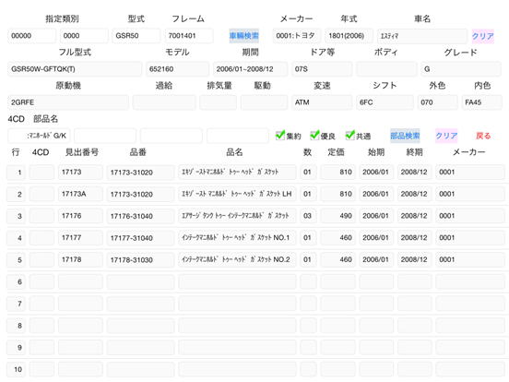The height and width of the screenshot is (382, 509).
Task: Click the 型式 field containing GSR50
Action: tap(136, 35)
